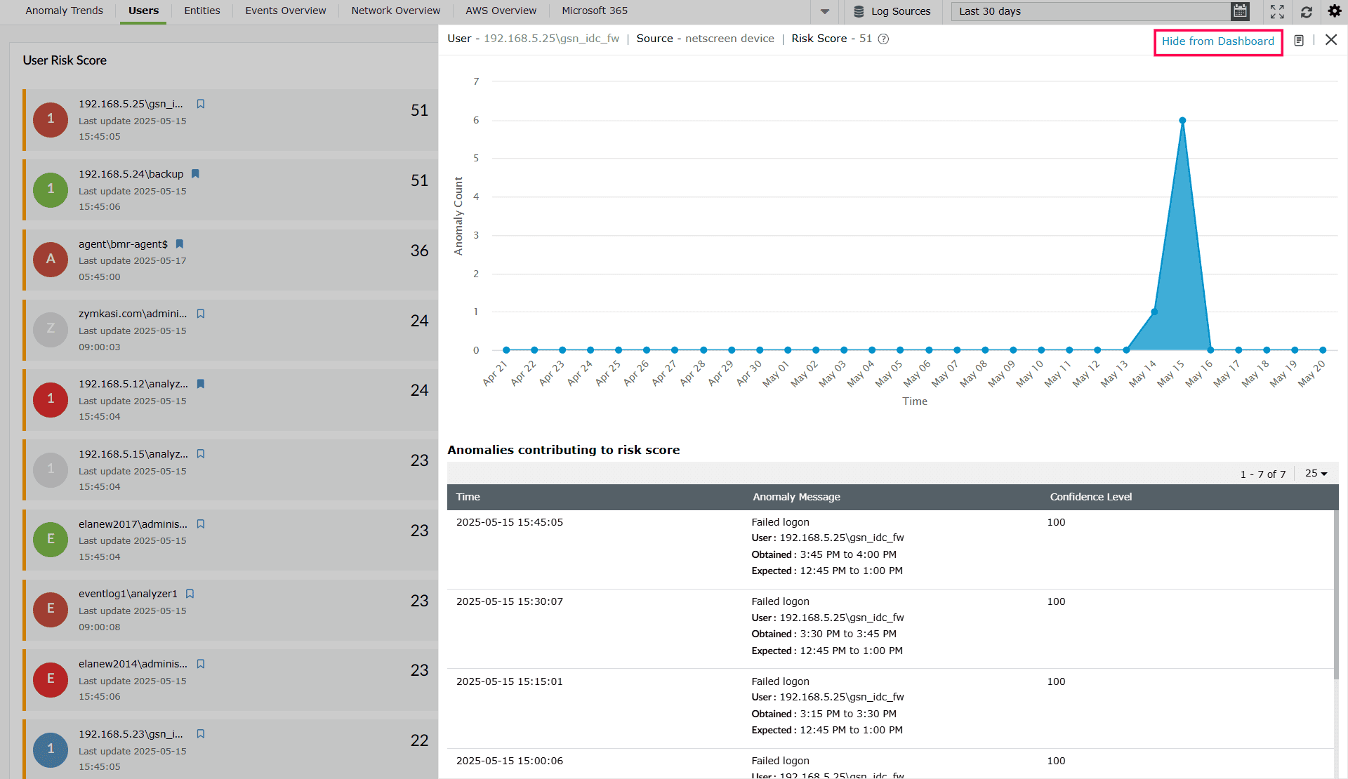Sort by Anomaly Message column header
Screen dimensions: 1348x779
click(796, 497)
